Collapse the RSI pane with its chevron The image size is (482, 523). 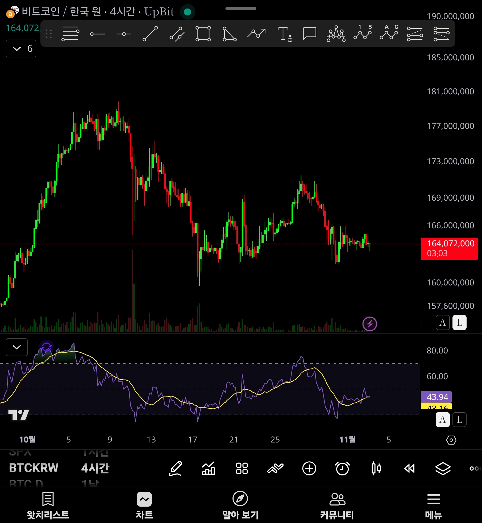point(16,347)
